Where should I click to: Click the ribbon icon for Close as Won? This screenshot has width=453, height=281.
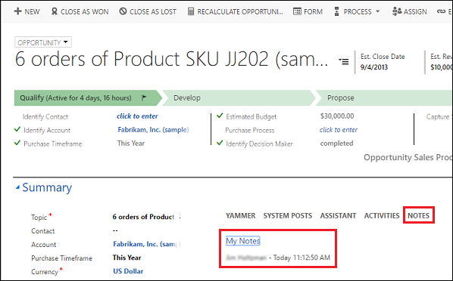pos(55,11)
